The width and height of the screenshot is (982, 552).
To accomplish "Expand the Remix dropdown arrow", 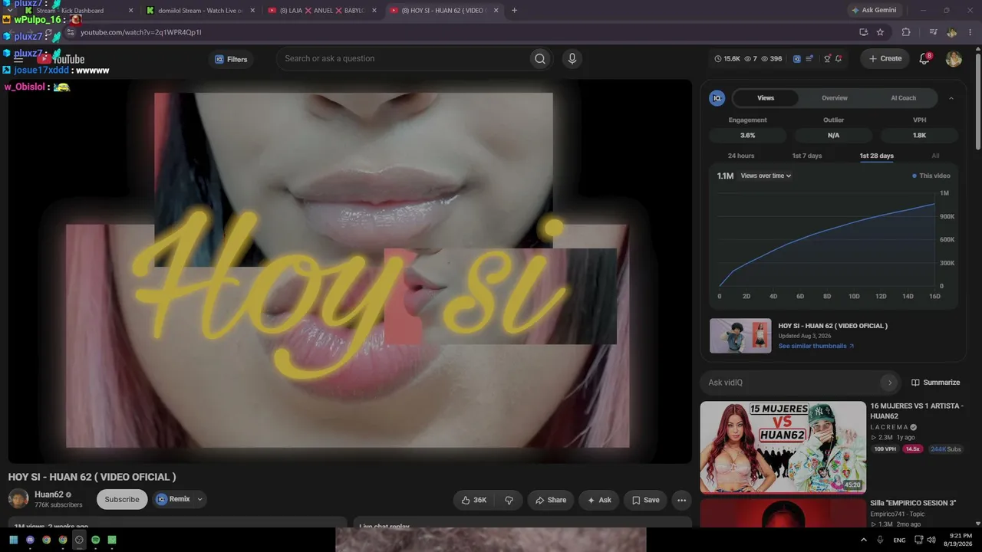I will click(x=199, y=499).
